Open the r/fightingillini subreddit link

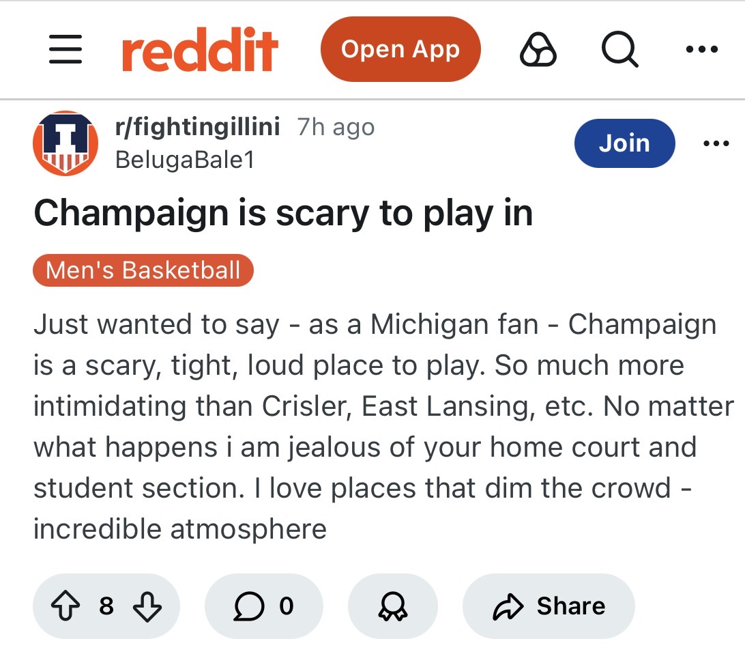198,128
